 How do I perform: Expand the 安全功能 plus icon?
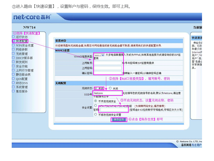13,66
